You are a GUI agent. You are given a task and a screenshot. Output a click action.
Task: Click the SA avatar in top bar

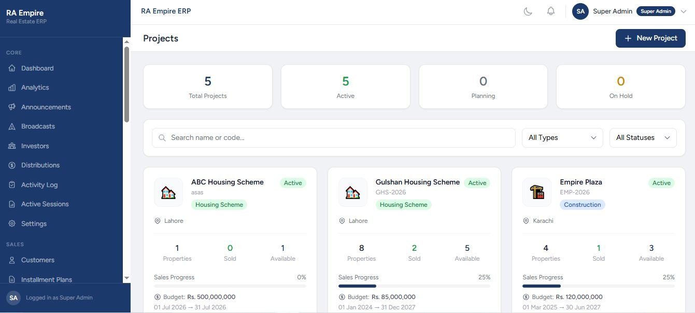tap(580, 11)
